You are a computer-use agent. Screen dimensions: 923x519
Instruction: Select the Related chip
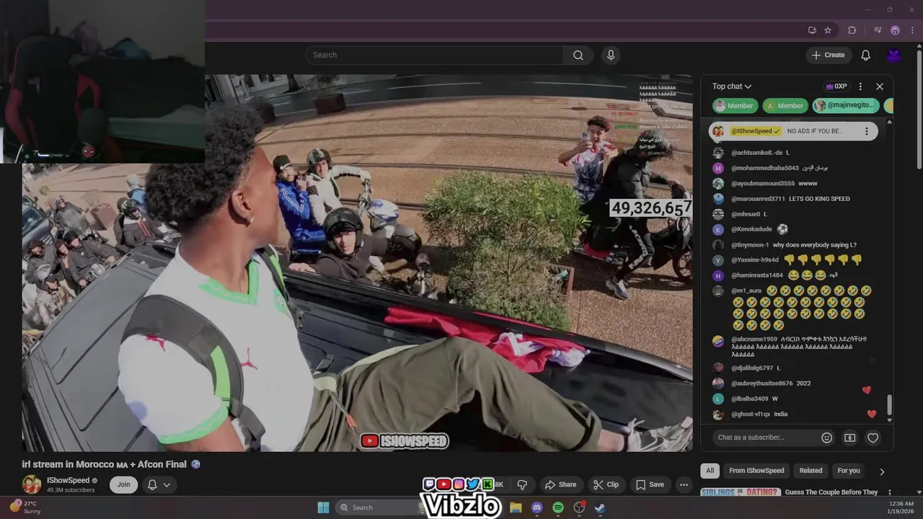coord(811,471)
